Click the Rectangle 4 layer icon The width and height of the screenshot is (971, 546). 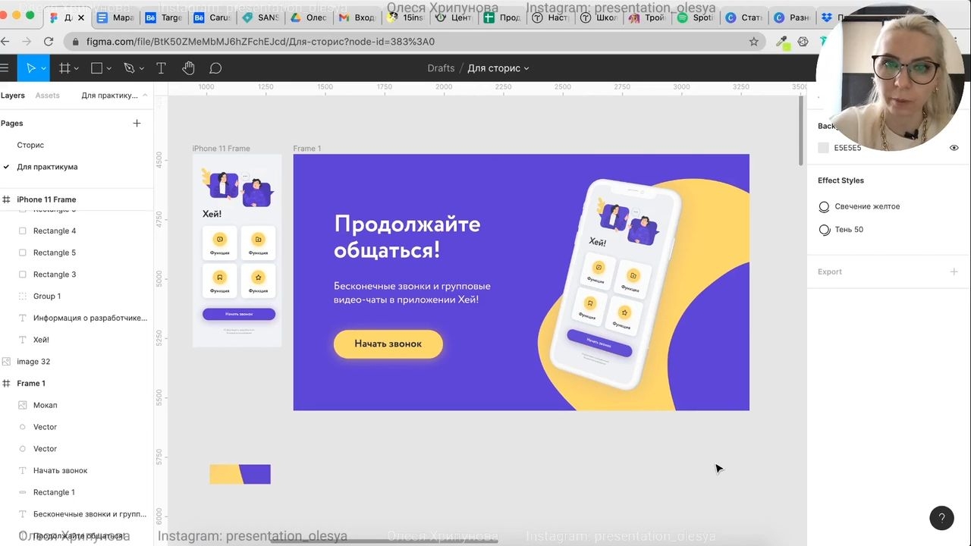coord(22,231)
